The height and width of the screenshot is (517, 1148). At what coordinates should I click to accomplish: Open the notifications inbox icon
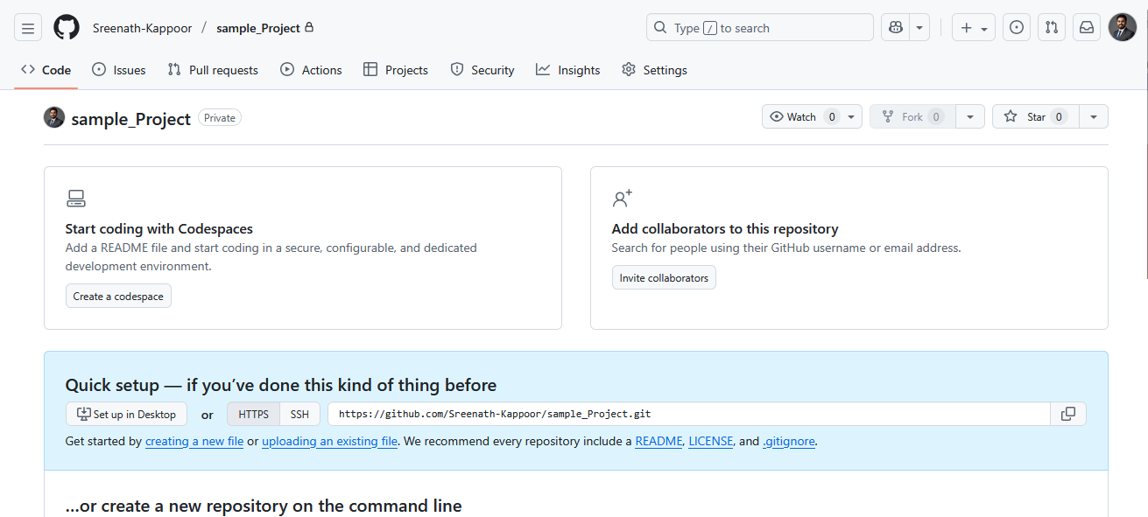coord(1086,27)
